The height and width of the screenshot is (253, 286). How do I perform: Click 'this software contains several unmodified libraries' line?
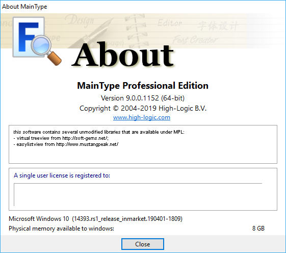click(x=99, y=132)
